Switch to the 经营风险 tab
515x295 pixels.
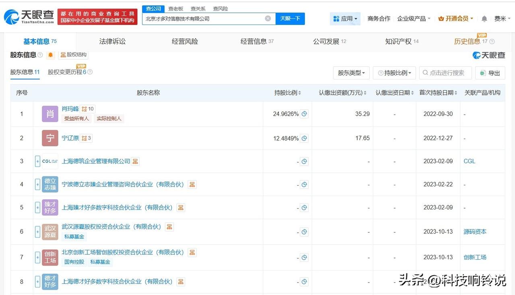[185, 41]
